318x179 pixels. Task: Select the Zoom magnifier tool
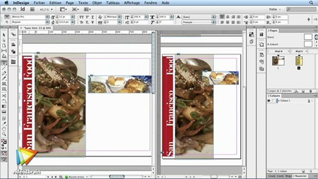coord(4,134)
